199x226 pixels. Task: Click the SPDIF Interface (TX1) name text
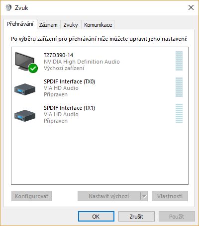(x=69, y=108)
